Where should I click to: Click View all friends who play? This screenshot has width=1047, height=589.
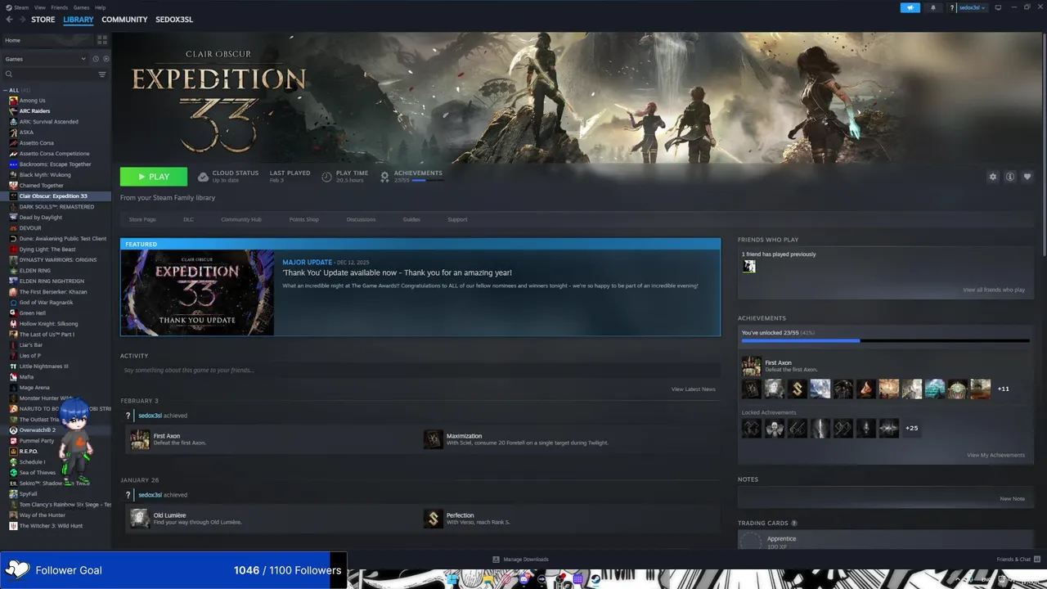[994, 290]
